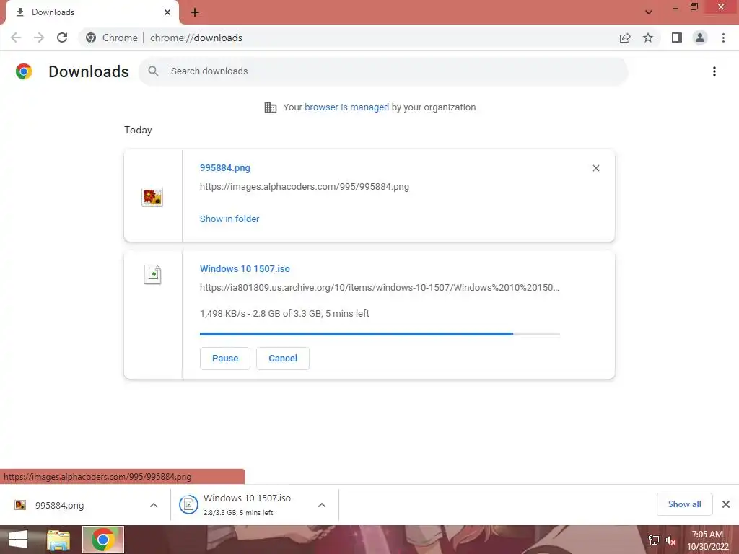Open the tab search chevron in title bar
Screen dimensions: 739x554
(649, 12)
